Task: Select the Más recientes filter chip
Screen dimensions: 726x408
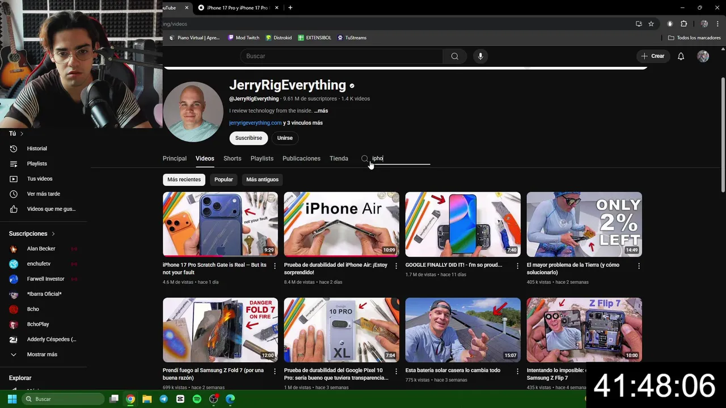Action: (184, 180)
